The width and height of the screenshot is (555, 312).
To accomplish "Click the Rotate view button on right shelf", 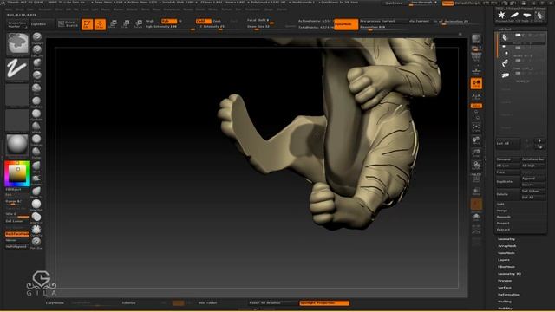I will click(x=476, y=166).
